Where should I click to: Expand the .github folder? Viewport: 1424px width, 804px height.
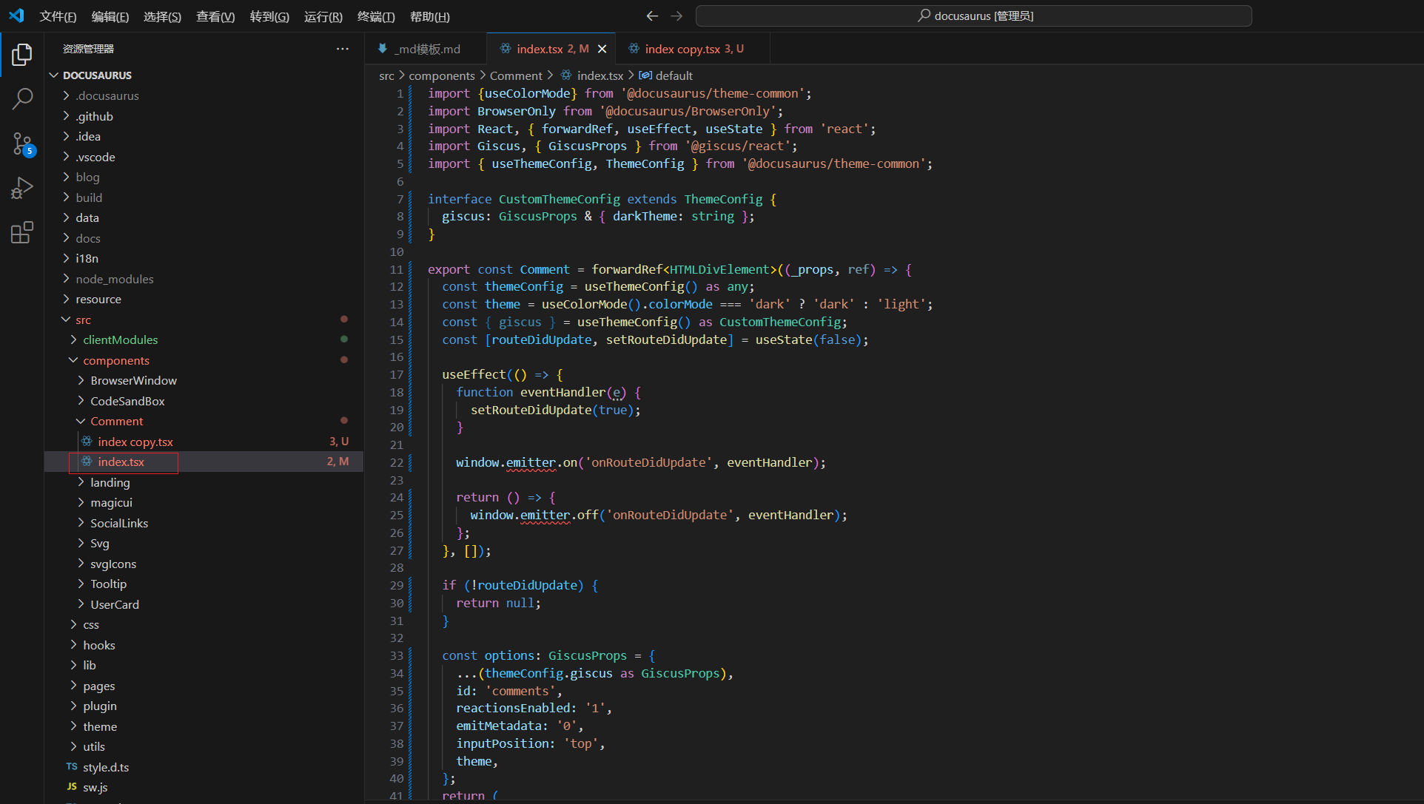[x=204, y=116]
